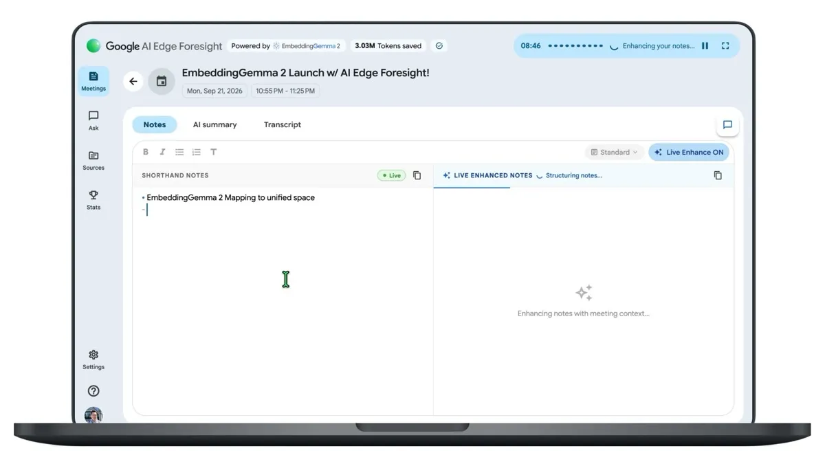The width and height of the screenshot is (825, 464).
Task: Click the 3.03M Tokens saved badge
Action: tap(388, 46)
